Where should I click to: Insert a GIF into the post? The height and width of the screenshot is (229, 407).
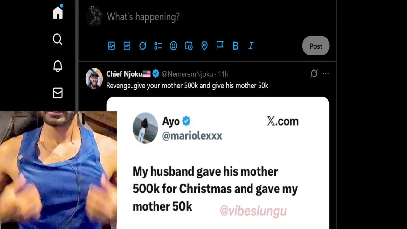[x=127, y=46]
